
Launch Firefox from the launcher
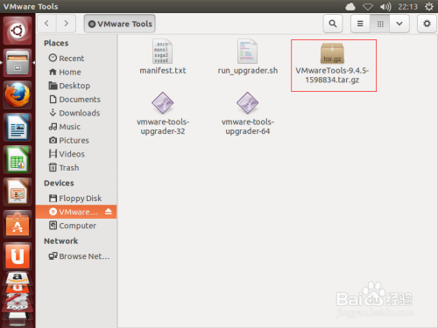click(18, 95)
